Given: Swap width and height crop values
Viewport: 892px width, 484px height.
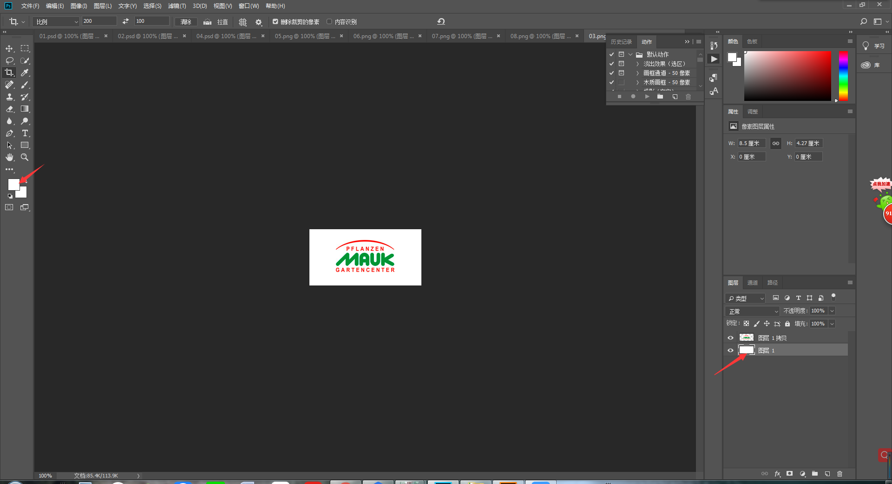Looking at the screenshot, I should point(125,21).
